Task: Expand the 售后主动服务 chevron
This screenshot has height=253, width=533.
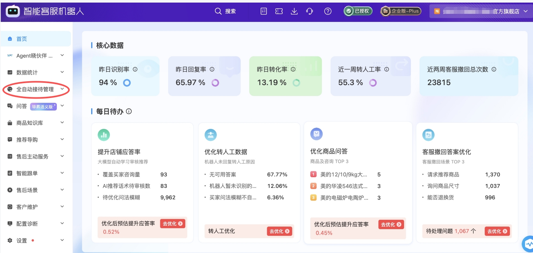Action: point(62,156)
